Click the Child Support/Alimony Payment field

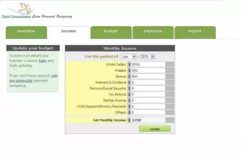pos(148,106)
